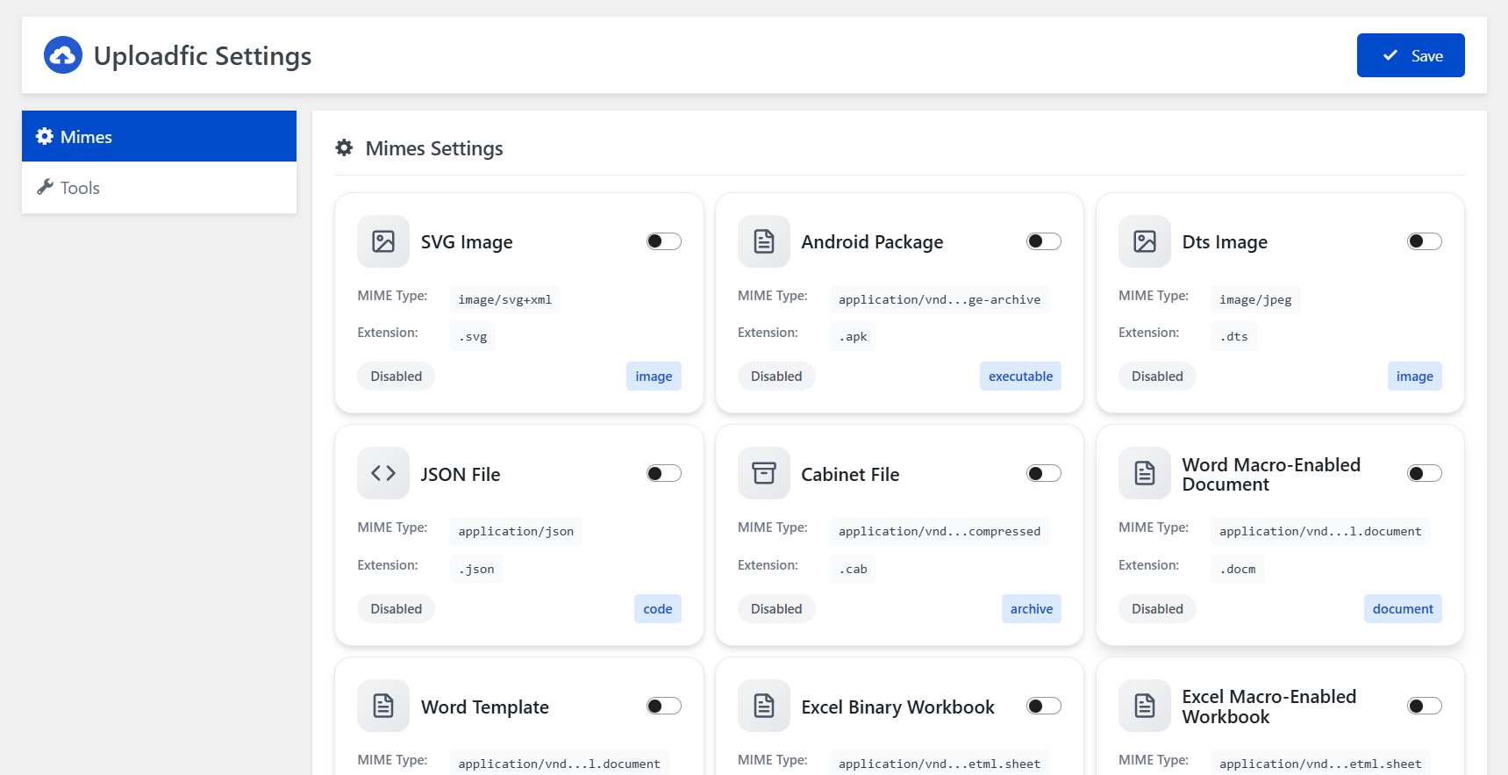Click Disabled status on JSON File card
1508x775 pixels.
(x=396, y=609)
